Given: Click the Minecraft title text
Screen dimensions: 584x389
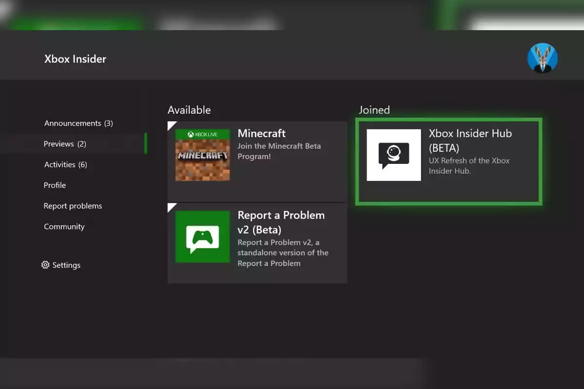Looking at the screenshot, I should point(261,133).
